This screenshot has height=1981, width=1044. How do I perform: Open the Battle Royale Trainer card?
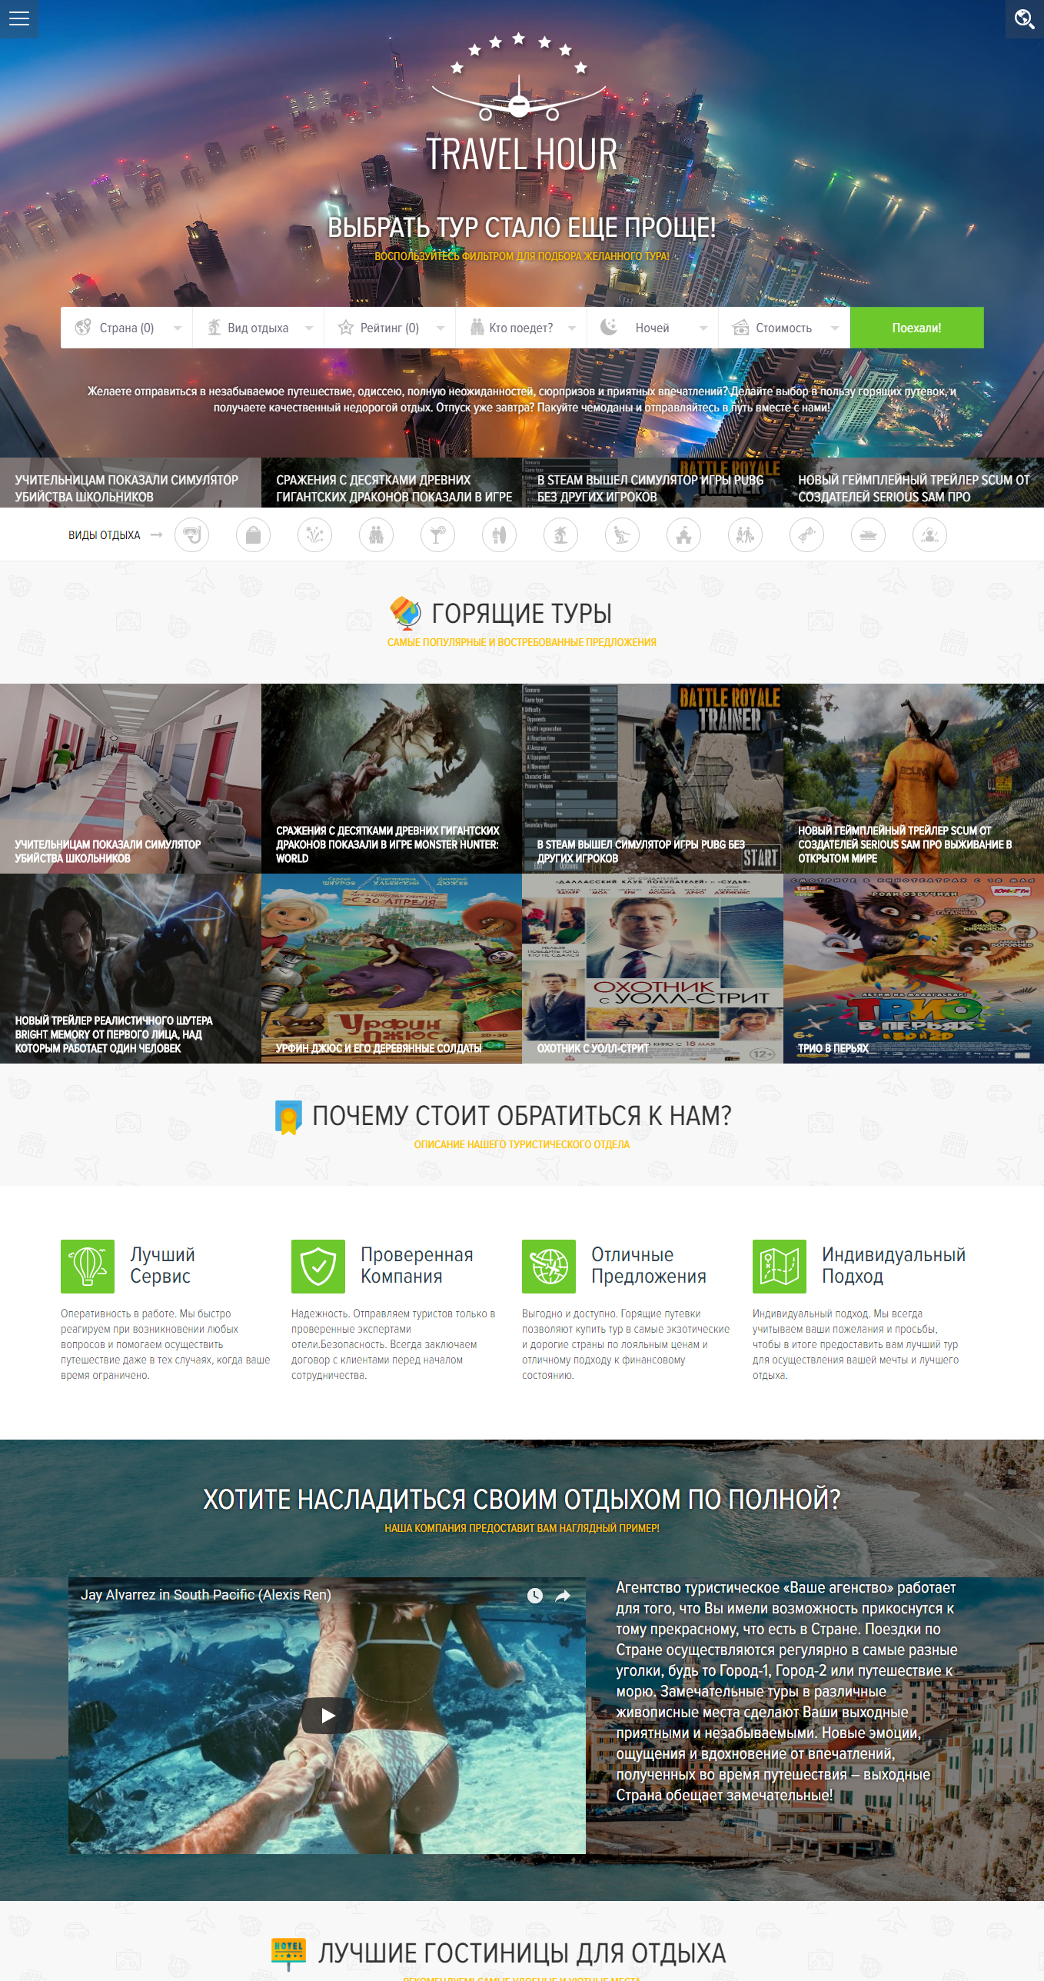[653, 778]
